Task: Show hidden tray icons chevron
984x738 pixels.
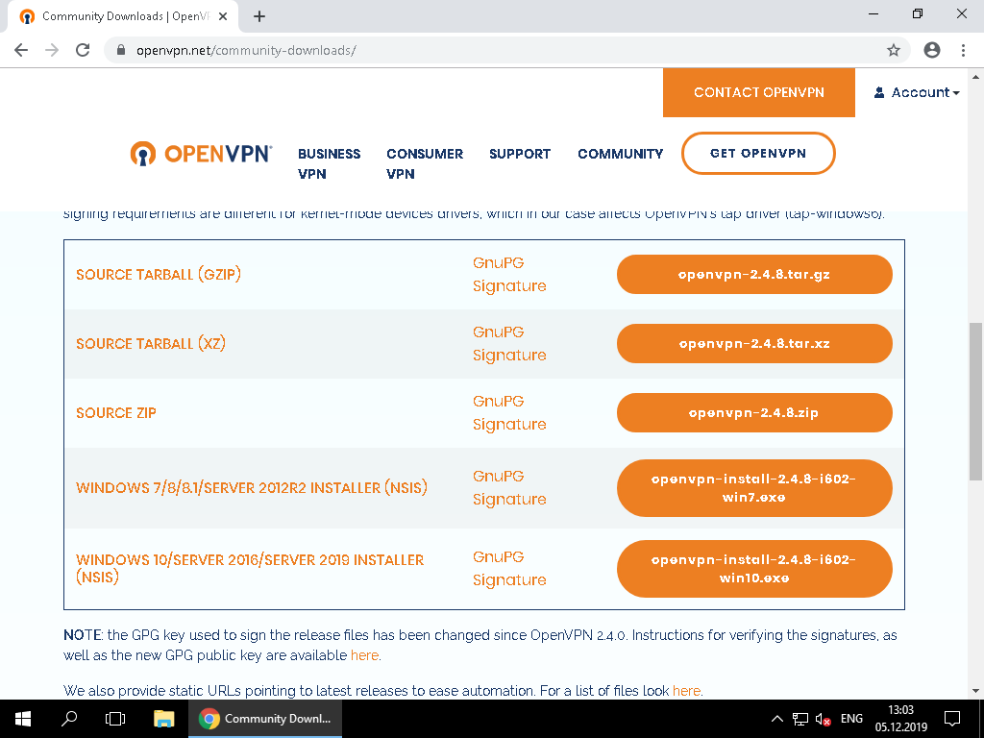Action: point(776,719)
